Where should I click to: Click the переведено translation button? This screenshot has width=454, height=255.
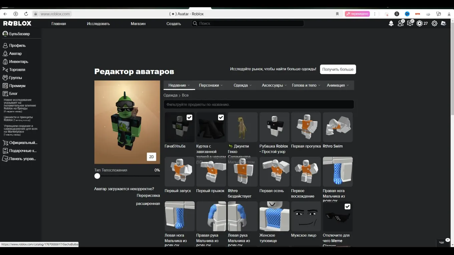pos(357,14)
